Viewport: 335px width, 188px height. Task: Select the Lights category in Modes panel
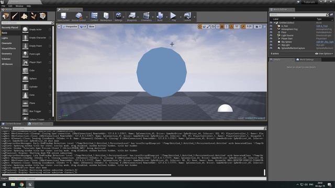pos(5,38)
